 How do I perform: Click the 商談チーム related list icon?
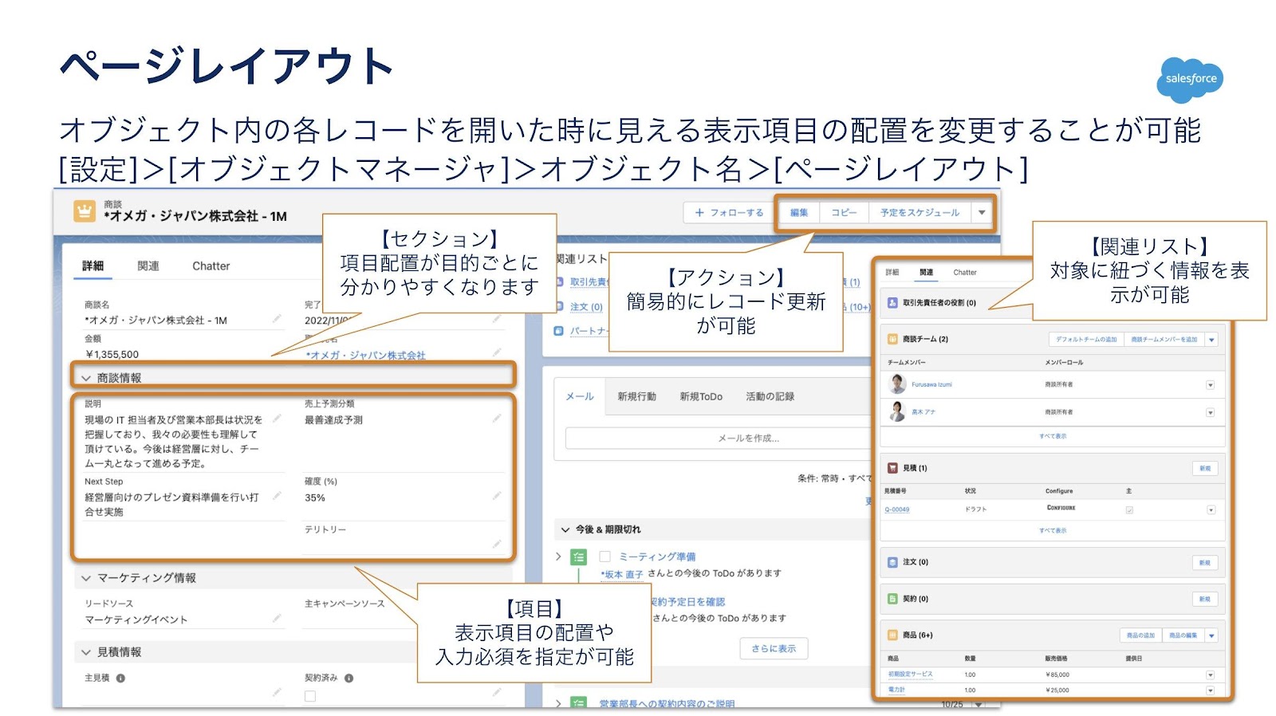pyautogui.click(x=893, y=339)
